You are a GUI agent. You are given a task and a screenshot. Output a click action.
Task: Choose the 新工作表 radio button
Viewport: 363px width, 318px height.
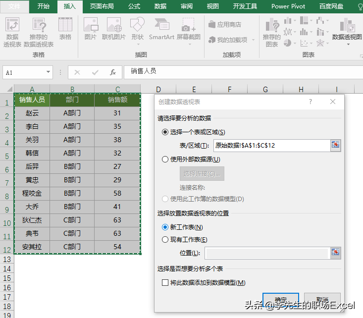coord(165,227)
